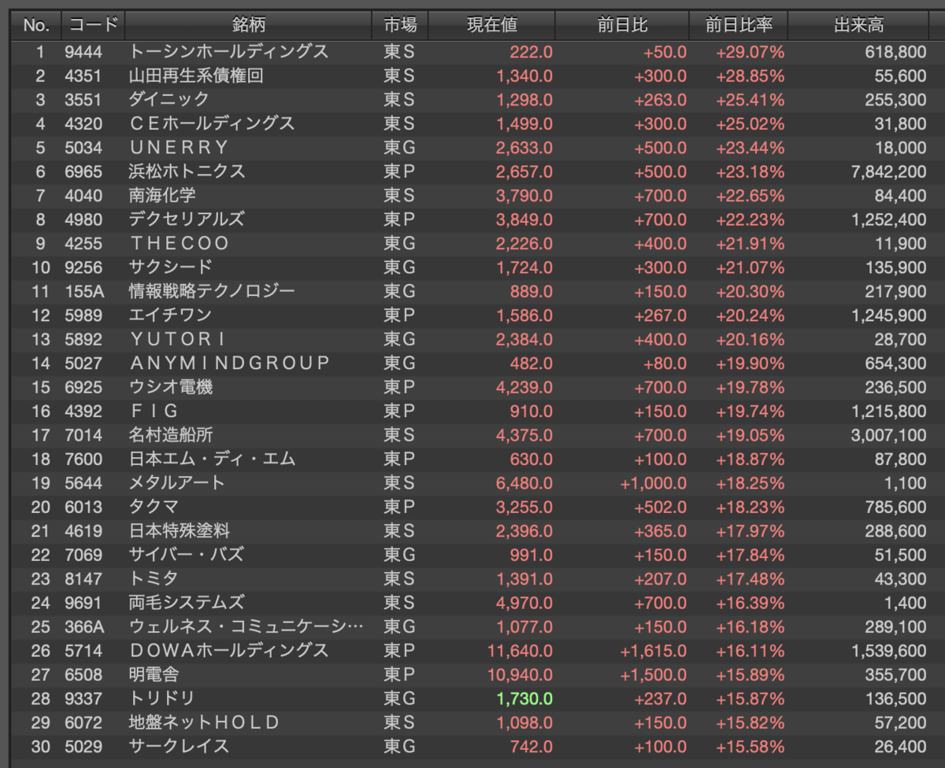Sort by the 銘柄 column header
This screenshot has width=945, height=768.
pos(248,25)
